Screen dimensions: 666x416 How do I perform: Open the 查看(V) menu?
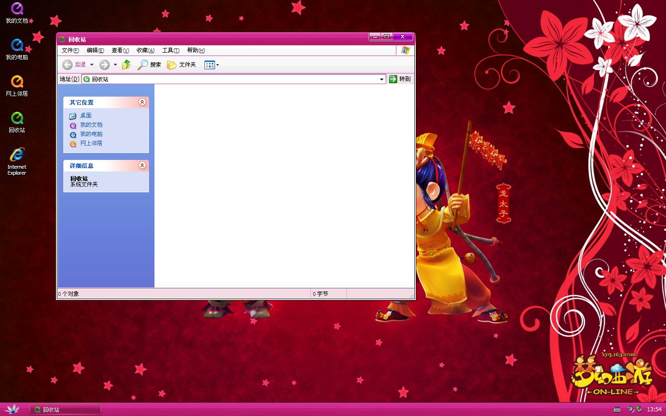click(120, 50)
